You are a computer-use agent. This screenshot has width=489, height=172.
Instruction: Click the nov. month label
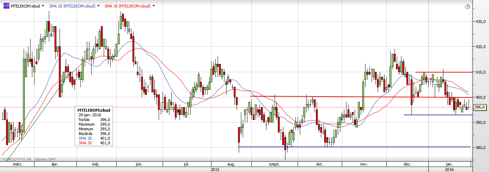click(364, 164)
